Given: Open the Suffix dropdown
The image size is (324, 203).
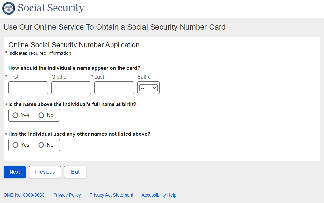Looking at the screenshot, I should click(148, 88).
